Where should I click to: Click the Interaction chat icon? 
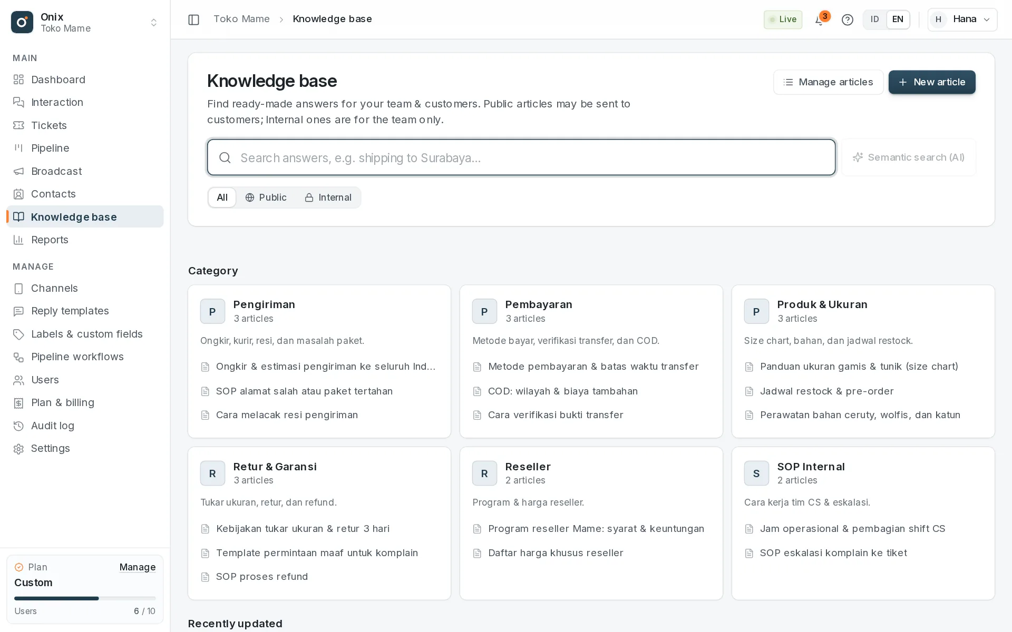[18, 102]
